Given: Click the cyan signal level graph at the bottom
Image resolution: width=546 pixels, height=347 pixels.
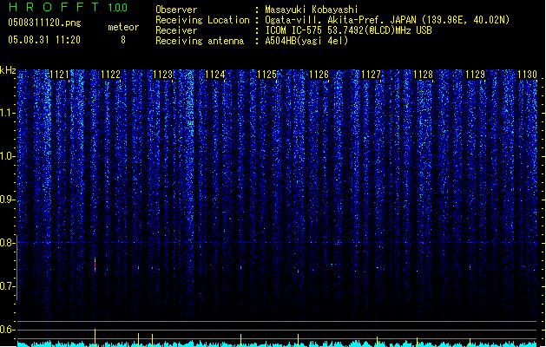Looking at the screenshot, I should (277, 344).
